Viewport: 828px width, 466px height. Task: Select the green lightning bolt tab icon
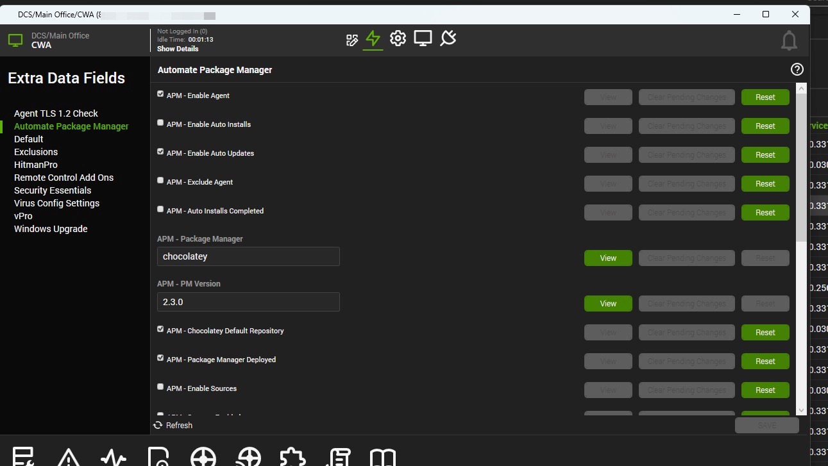tap(373, 39)
